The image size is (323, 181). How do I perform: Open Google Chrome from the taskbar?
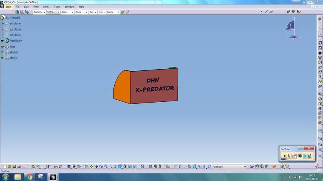[29, 177]
